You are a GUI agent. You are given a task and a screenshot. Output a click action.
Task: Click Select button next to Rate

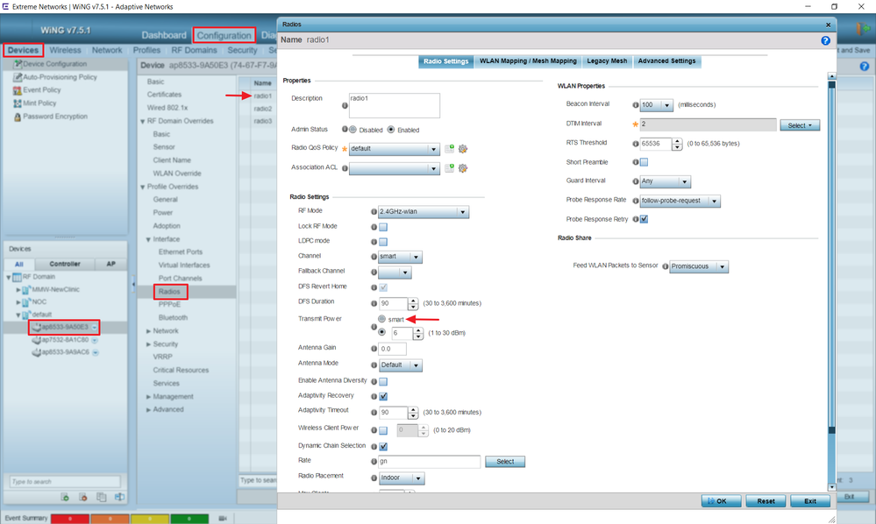click(505, 462)
